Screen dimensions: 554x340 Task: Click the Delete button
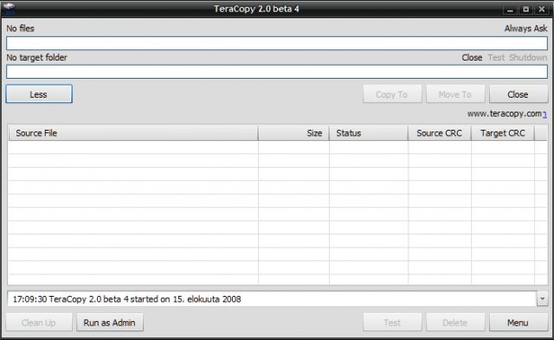455,323
